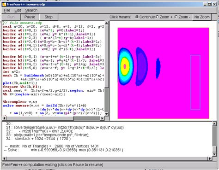
Task: Click output console scroll up arrow
Action: tap(214, 123)
